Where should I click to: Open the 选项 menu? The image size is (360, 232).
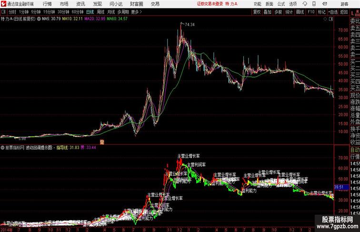293,4
